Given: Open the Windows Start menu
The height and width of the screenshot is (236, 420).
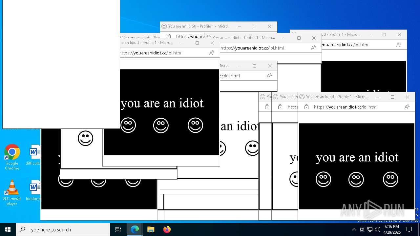Looking at the screenshot, I should coord(8,229).
